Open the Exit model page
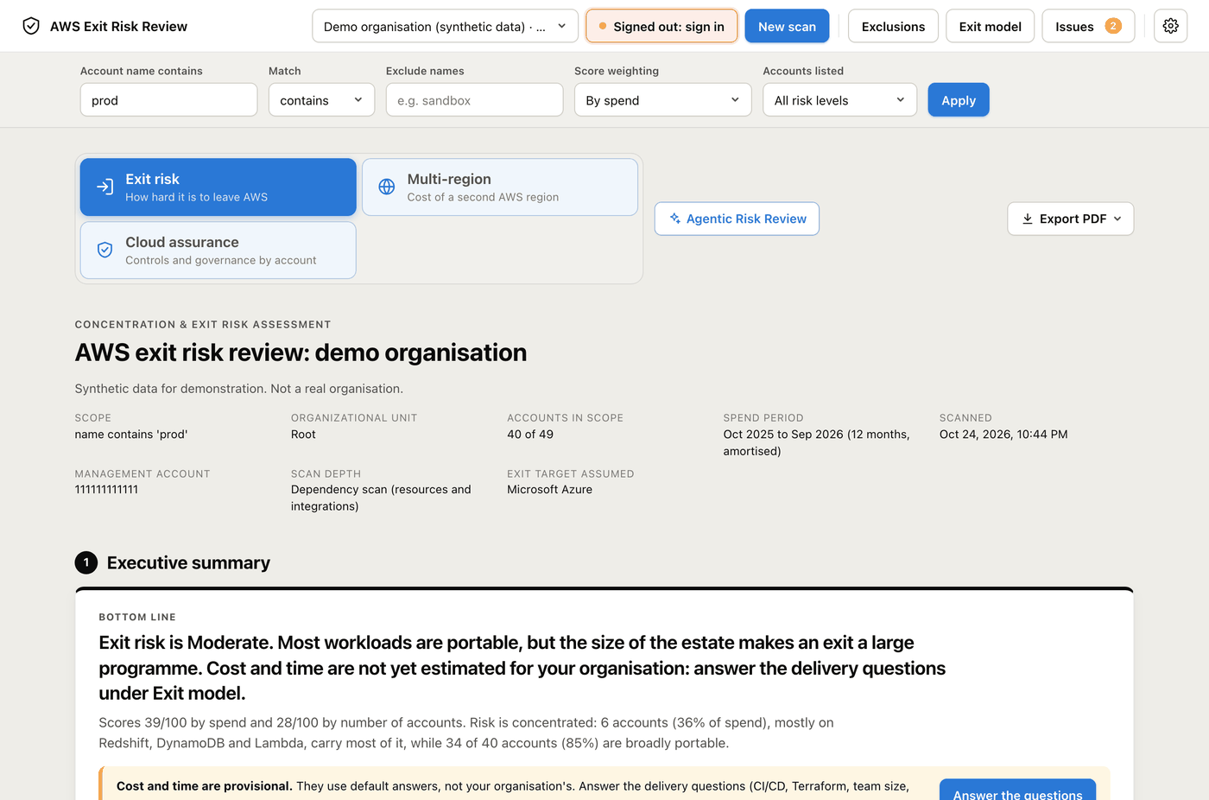Image resolution: width=1209 pixels, height=800 pixels. click(x=990, y=26)
